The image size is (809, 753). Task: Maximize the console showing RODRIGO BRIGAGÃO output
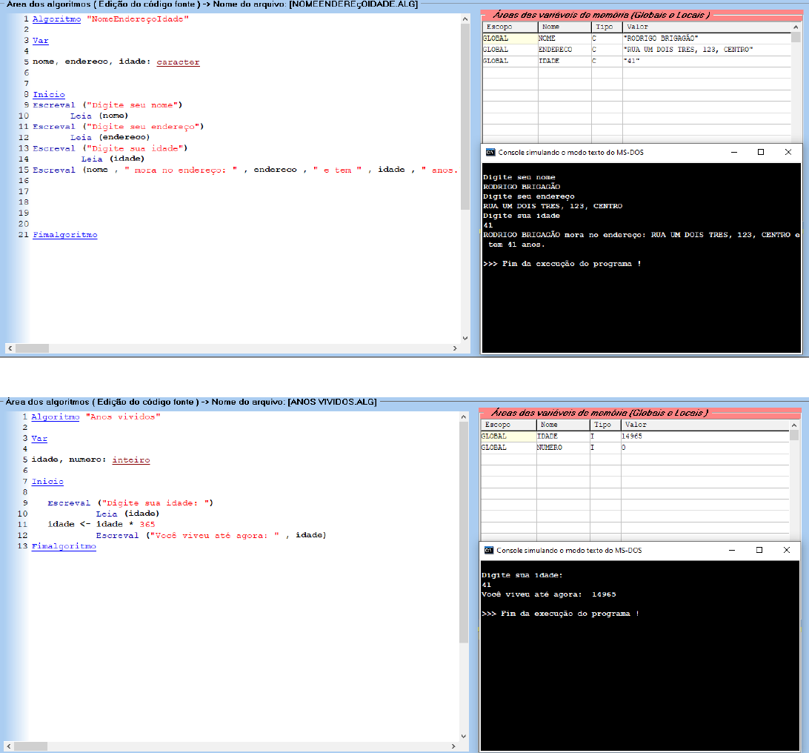[760, 152]
